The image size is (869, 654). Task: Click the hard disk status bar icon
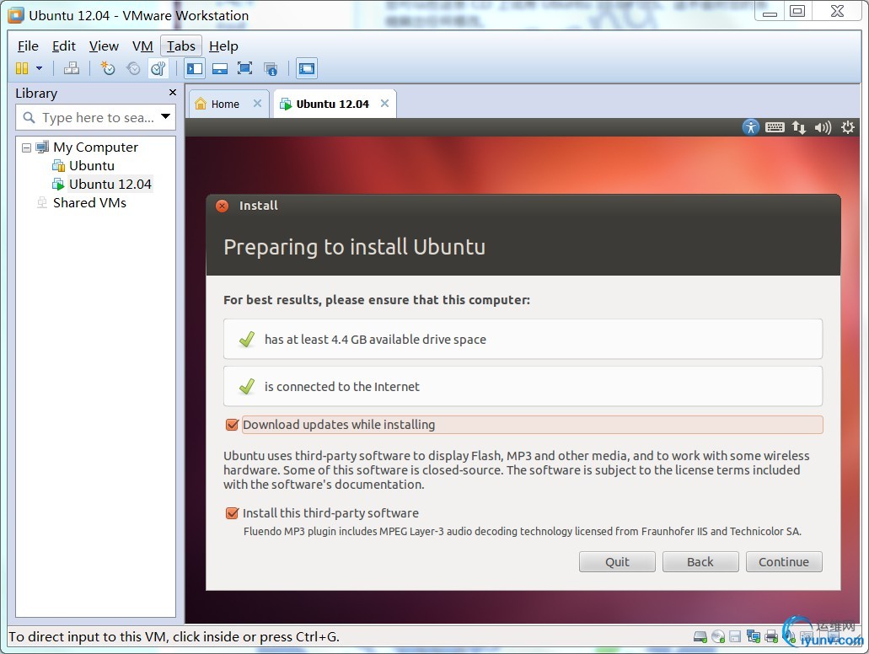pos(700,637)
